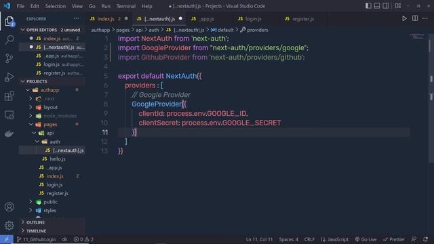Click Ln 11, Col 11 cursor position
Viewport: 434px width, 244px height.
[x=259, y=239]
